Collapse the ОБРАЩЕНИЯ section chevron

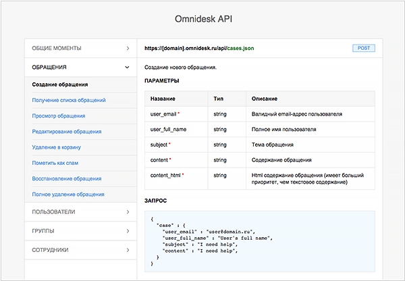point(127,68)
